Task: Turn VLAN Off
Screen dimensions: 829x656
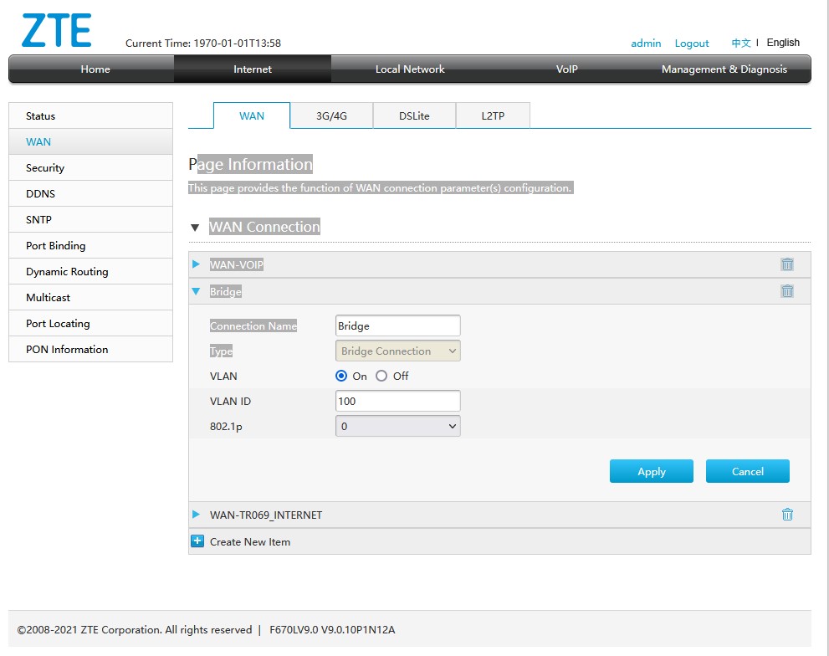Action: [381, 376]
